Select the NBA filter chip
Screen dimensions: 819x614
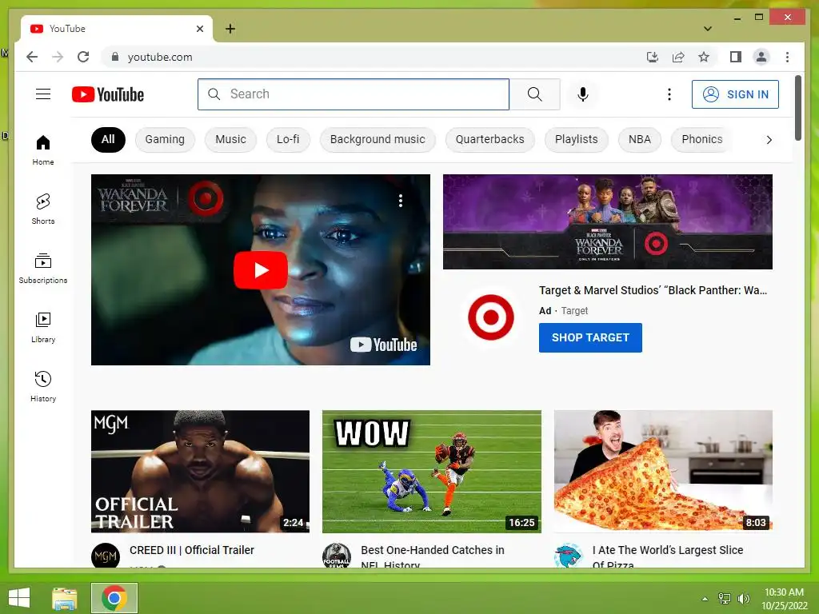click(x=639, y=139)
